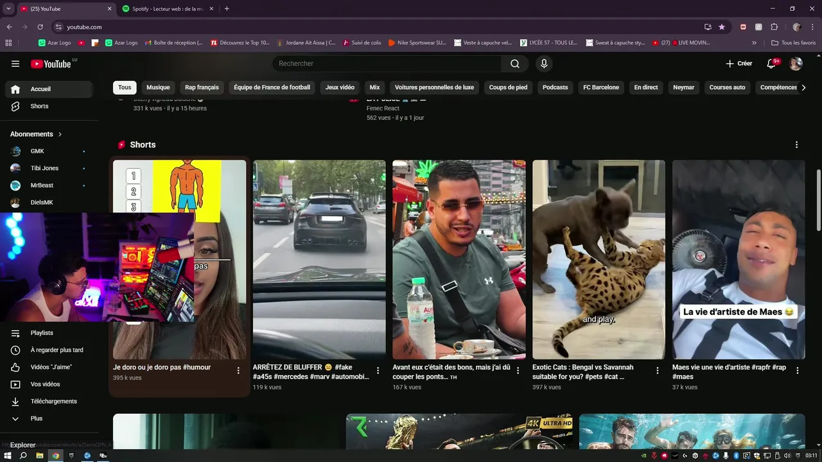Open the Tous les favoris folder

(x=794, y=43)
